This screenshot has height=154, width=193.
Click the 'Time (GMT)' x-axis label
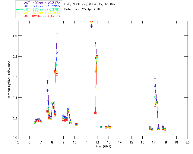point(103,146)
